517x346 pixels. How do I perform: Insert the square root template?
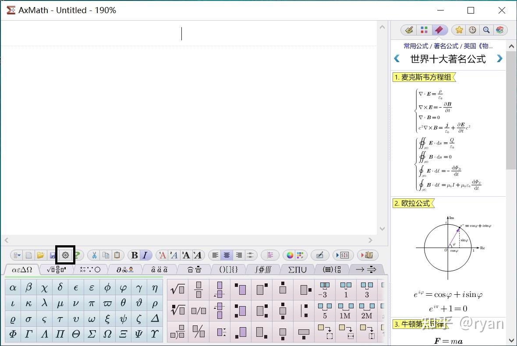(177, 289)
